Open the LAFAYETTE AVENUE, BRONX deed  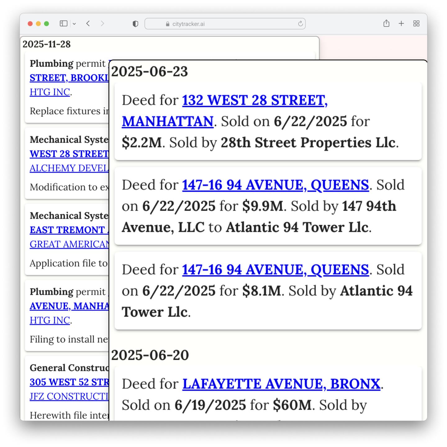pyautogui.click(x=281, y=384)
